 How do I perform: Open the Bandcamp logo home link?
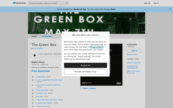19,3
